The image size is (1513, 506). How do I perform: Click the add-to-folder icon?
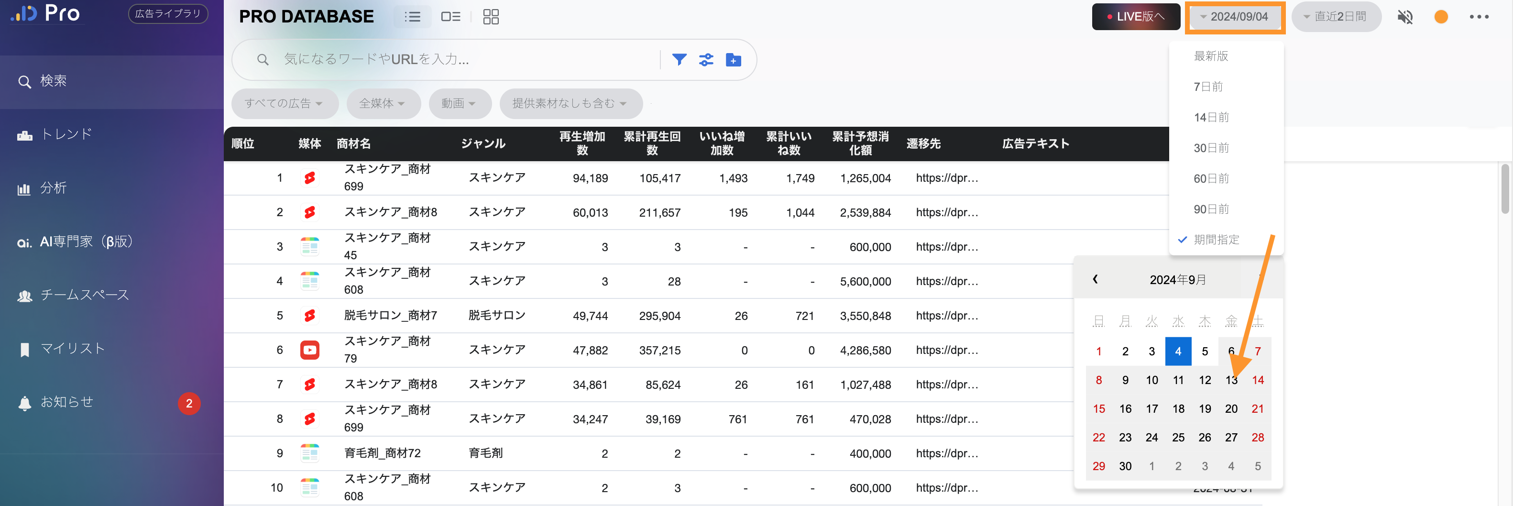tap(733, 59)
